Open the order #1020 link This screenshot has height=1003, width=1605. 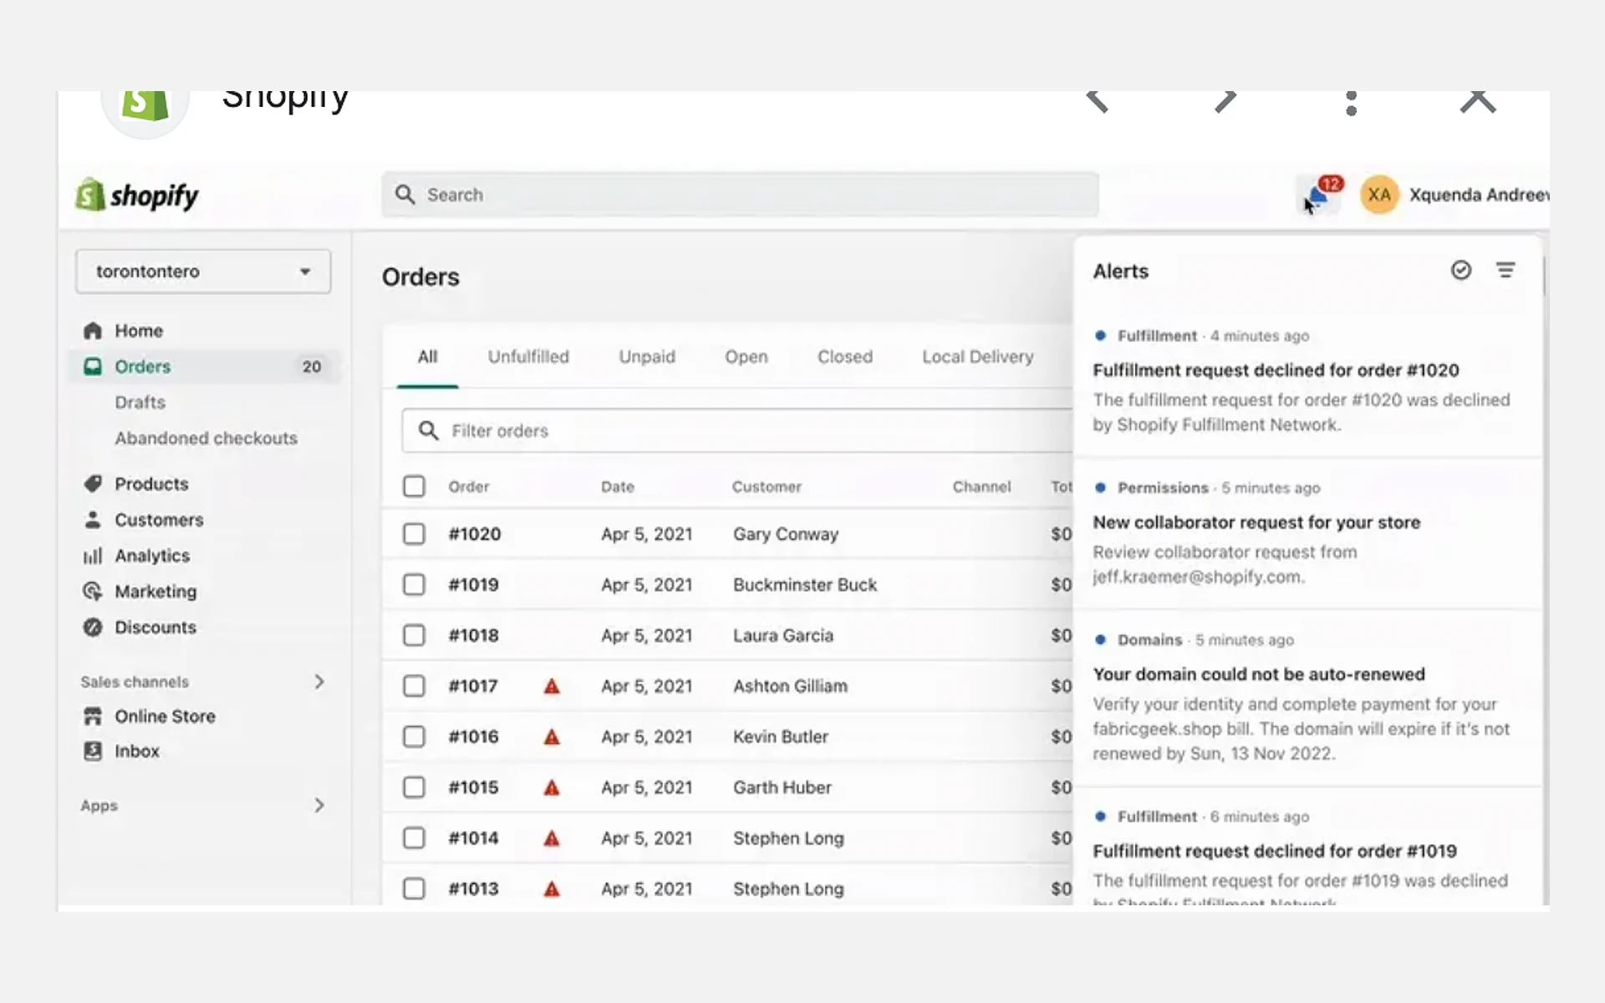475,534
